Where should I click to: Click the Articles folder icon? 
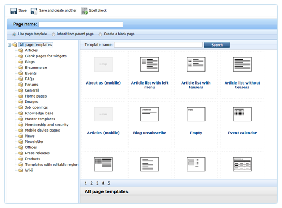tap(21, 50)
